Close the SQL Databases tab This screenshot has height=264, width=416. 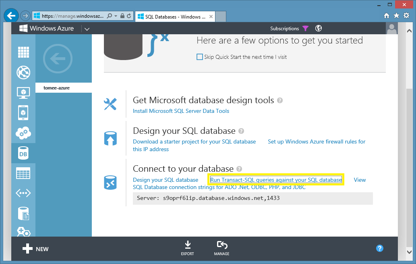coord(211,17)
